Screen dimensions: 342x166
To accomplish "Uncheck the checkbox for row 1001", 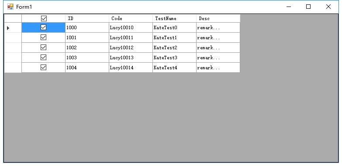I will click(43, 37).
